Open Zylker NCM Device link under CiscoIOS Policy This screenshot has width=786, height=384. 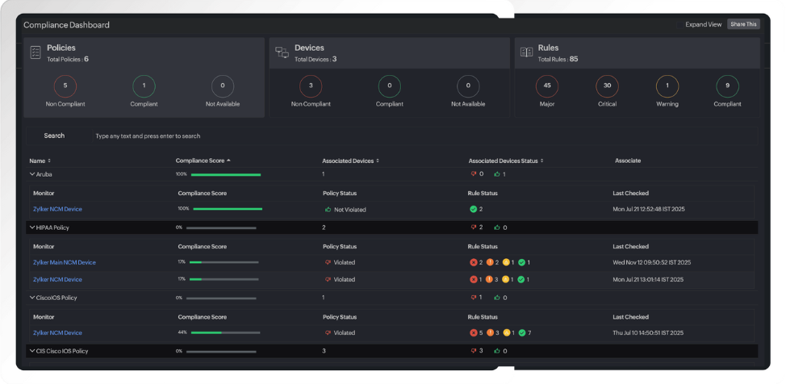[57, 332]
